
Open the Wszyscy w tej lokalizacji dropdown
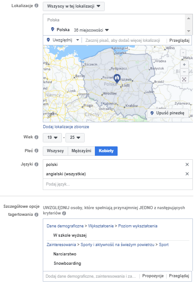(73, 6)
